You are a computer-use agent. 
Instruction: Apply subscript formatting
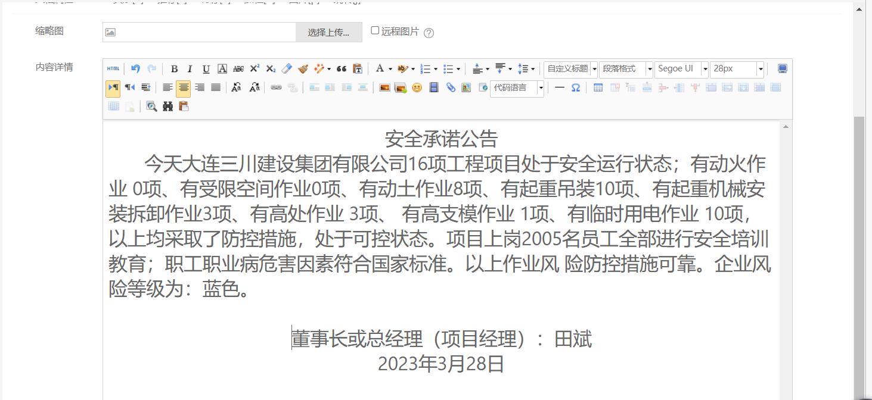click(271, 69)
